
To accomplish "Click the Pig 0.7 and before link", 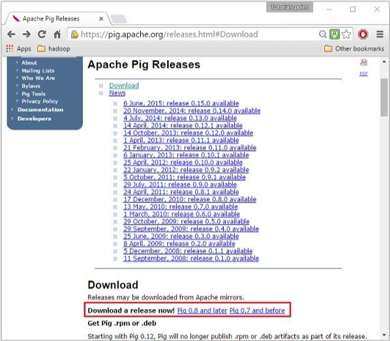I will coord(257,310).
